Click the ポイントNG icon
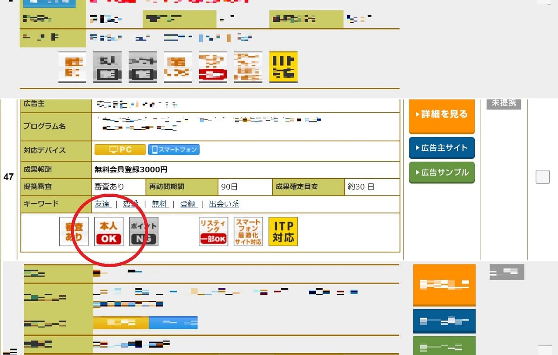Image resolution: width=558 pixels, height=355 pixels. (143, 232)
